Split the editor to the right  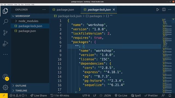164,10
